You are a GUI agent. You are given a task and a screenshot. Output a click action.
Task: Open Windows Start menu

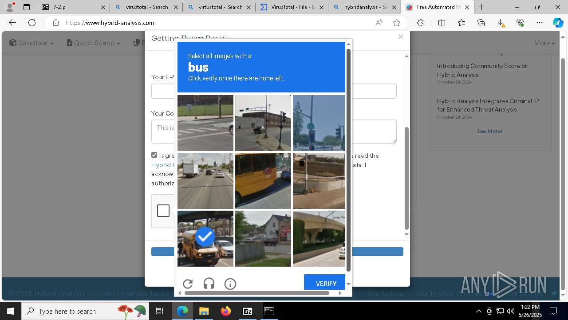tap(11, 311)
